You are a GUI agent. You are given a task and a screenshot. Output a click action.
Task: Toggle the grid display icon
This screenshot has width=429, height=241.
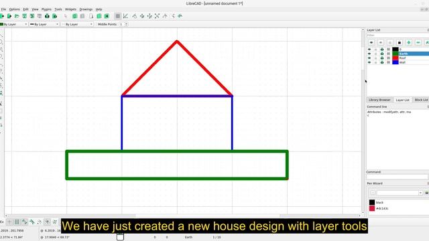tap(118, 16)
